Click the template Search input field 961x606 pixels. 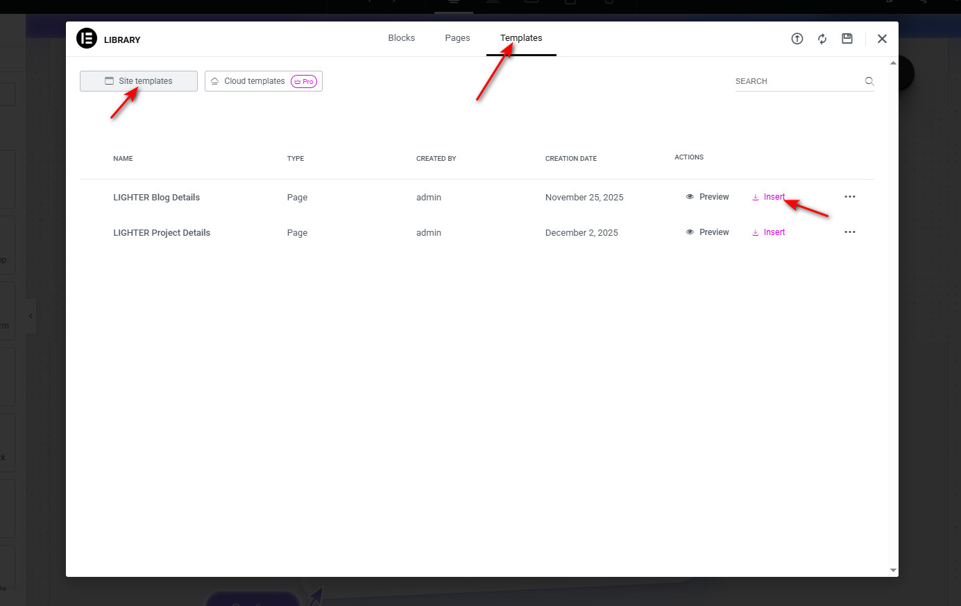click(797, 81)
